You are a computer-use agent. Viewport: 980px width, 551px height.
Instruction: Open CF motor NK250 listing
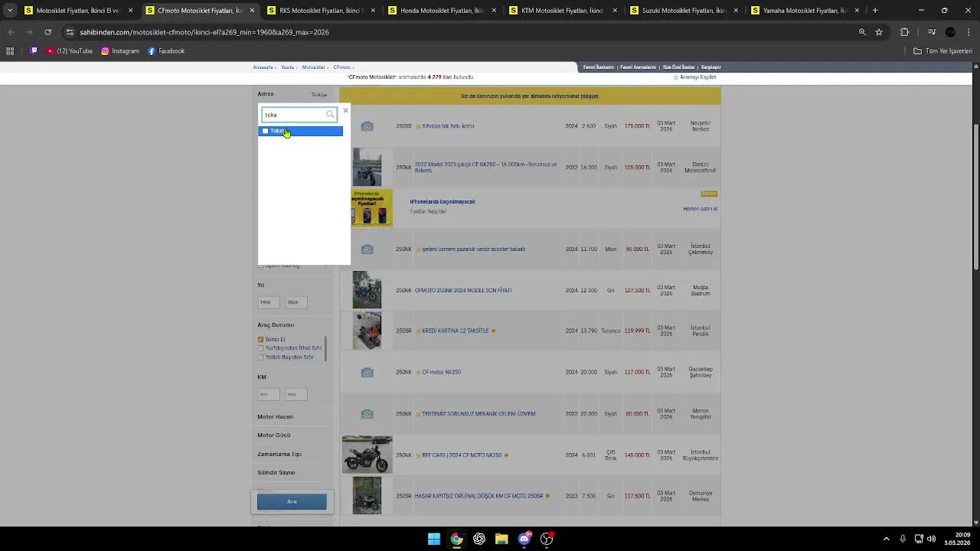(x=441, y=373)
